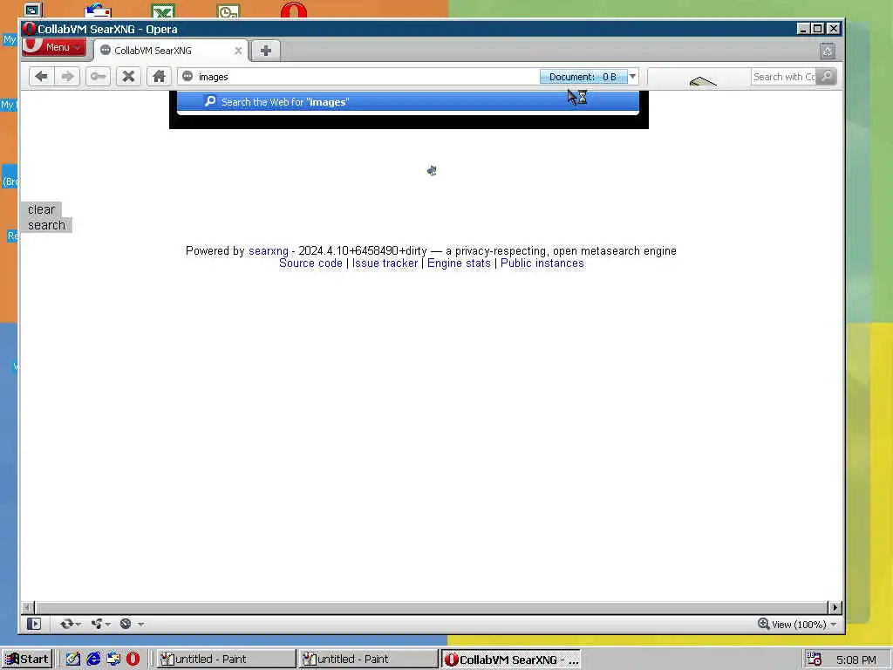Click the Document 0 B progress indicator
Image resolution: width=893 pixels, height=670 pixels.
[583, 77]
